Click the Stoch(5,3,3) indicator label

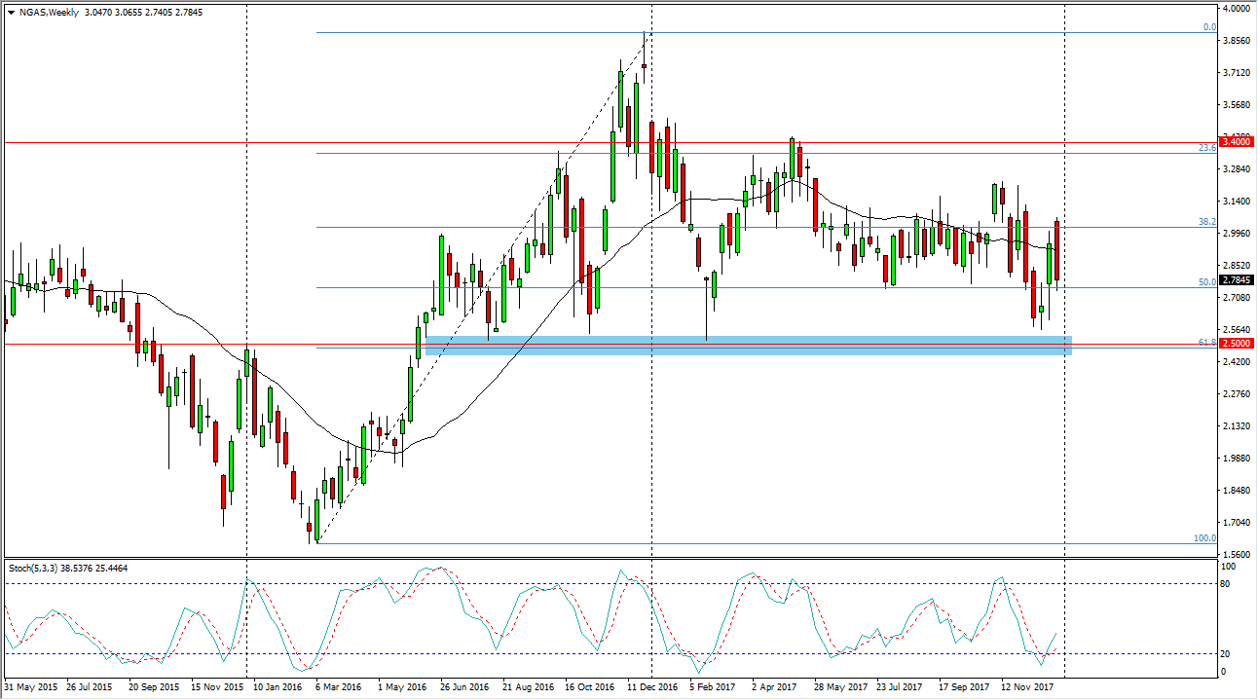pos(34,567)
